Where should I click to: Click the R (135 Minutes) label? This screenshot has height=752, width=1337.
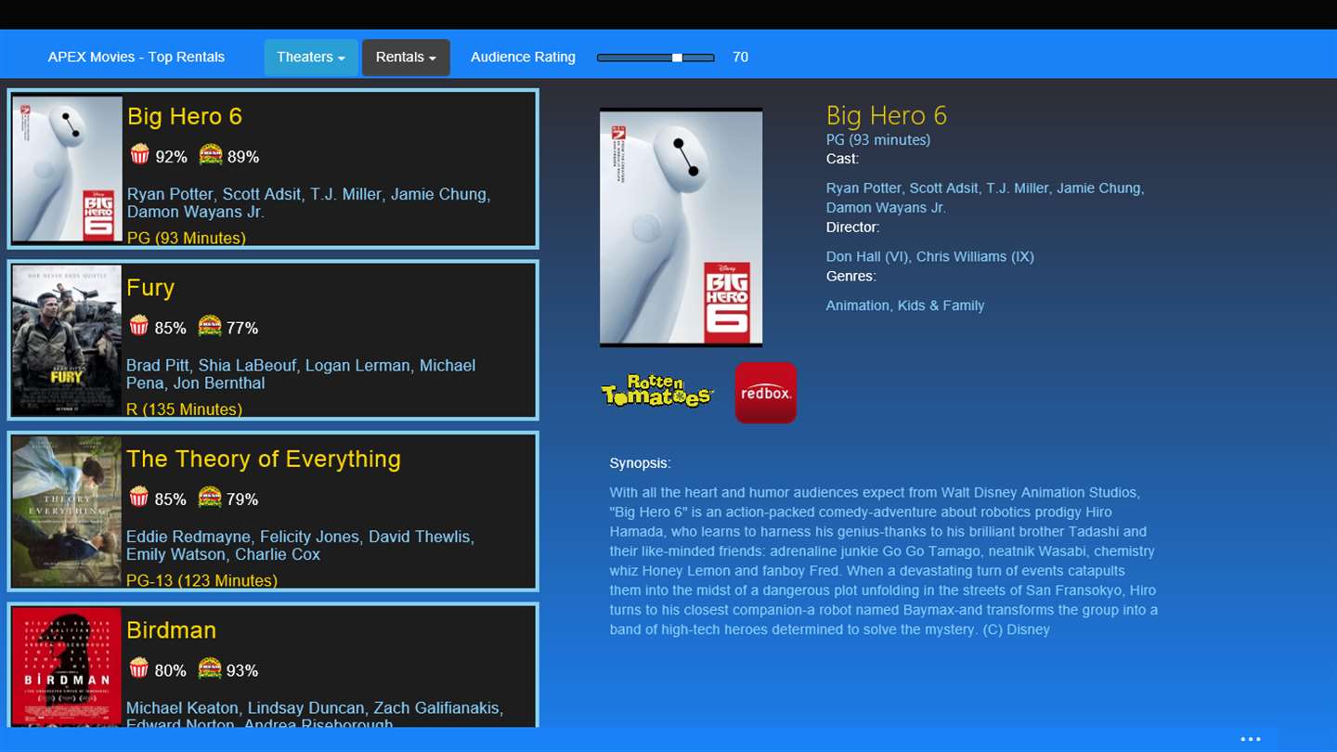tap(184, 408)
